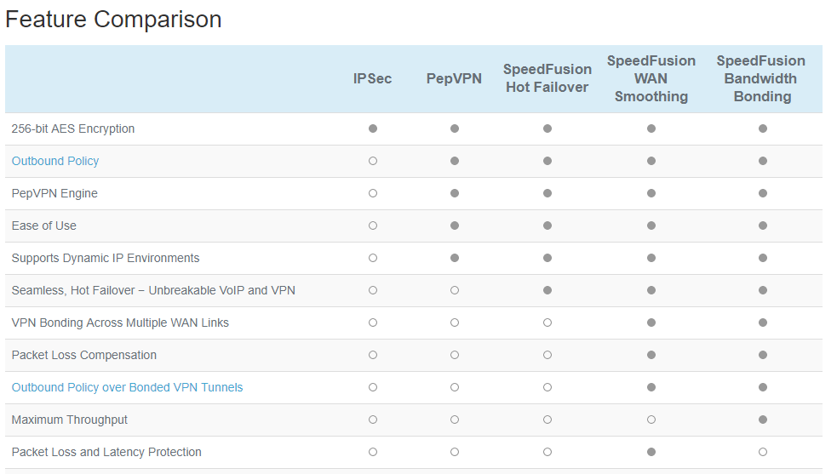The height and width of the screenshot is (474, 837).
Task: Open Outbound Policy over Bonded VPN Tunnels link
Action: click(127, 387)
